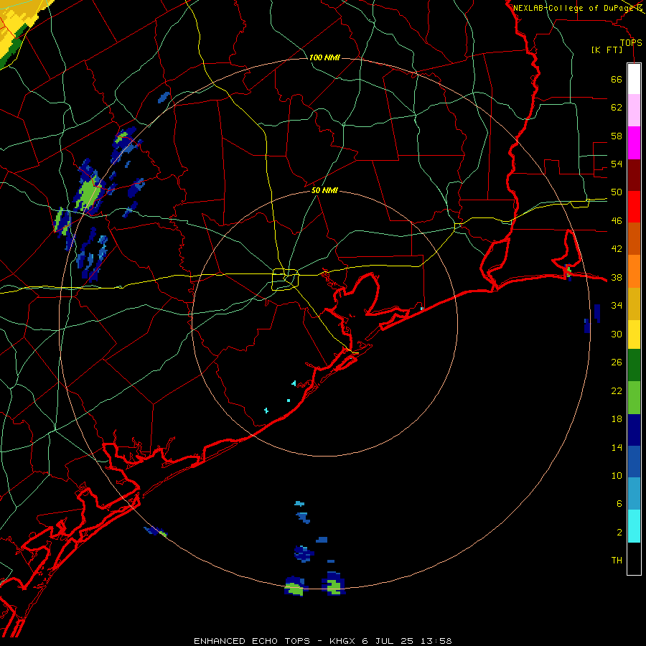Click the bright yellow legend swatch

pyautogui.click(x=634, y=334)
